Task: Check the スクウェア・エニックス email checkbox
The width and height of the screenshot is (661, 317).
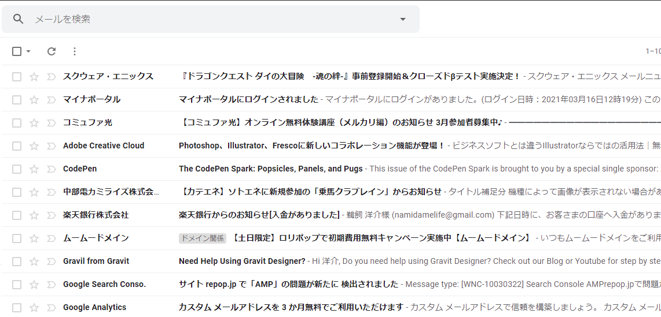Action: click(x=16, y=77)
